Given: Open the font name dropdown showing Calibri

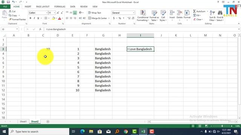Looking at the screenshot, I should pos(47,13).
